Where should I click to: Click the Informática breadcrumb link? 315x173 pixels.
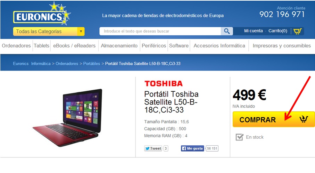tap(41, 64)
